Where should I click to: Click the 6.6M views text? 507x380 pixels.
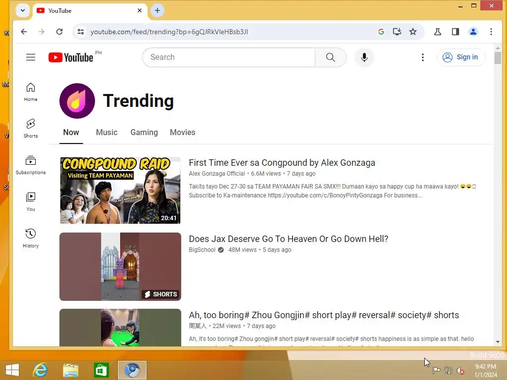(x=266, y=174)
